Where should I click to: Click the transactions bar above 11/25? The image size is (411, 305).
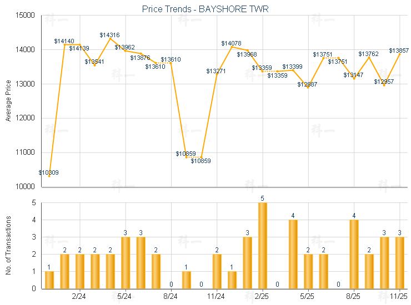pos(399,263)
